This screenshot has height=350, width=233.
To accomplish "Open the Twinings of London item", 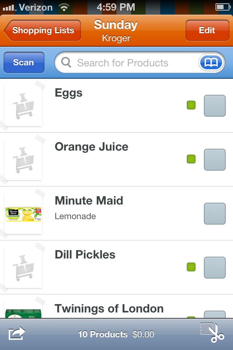I will click(x=109, y=309).
